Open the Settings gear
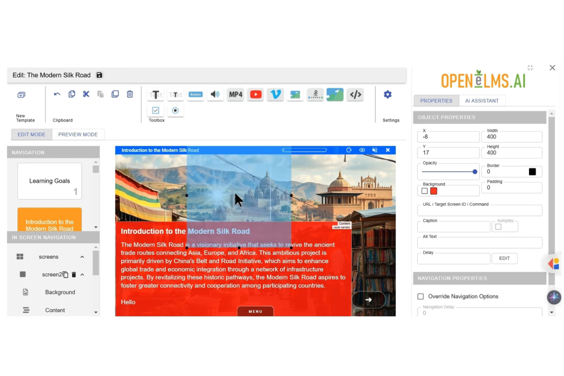The image size is (564, 376). click(387, 94)
